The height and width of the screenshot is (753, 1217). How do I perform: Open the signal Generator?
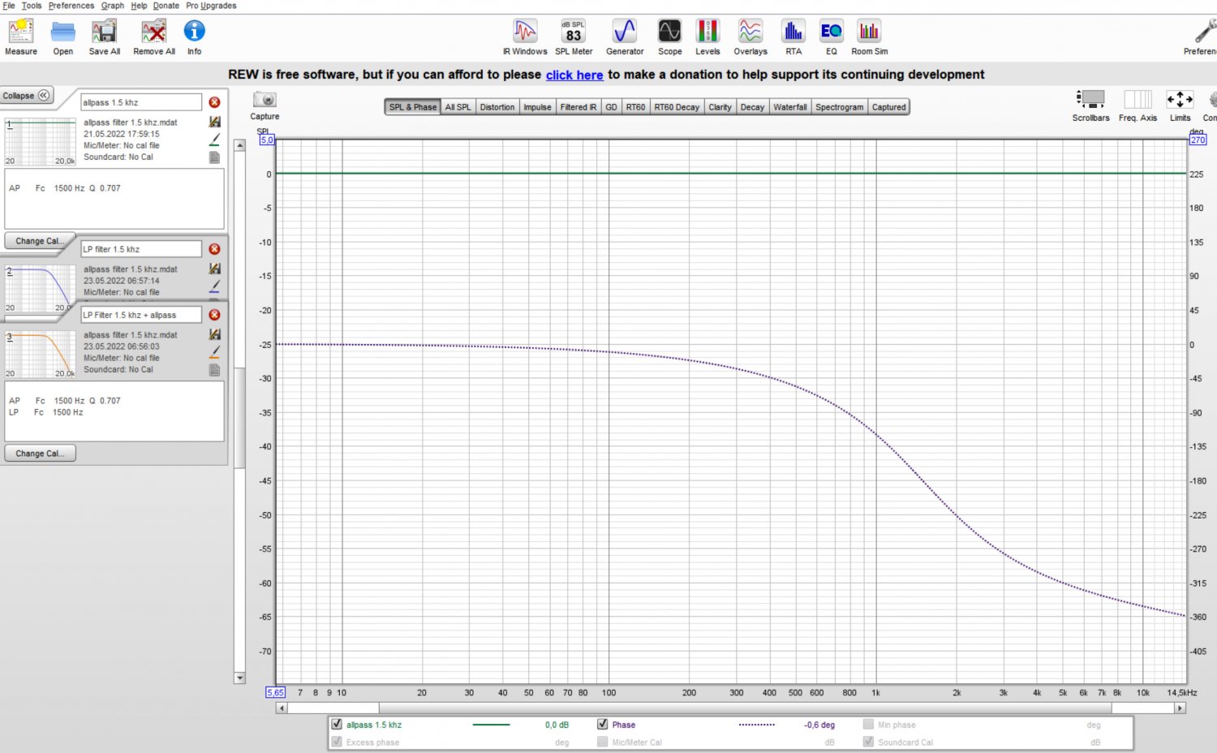(625, 32)
